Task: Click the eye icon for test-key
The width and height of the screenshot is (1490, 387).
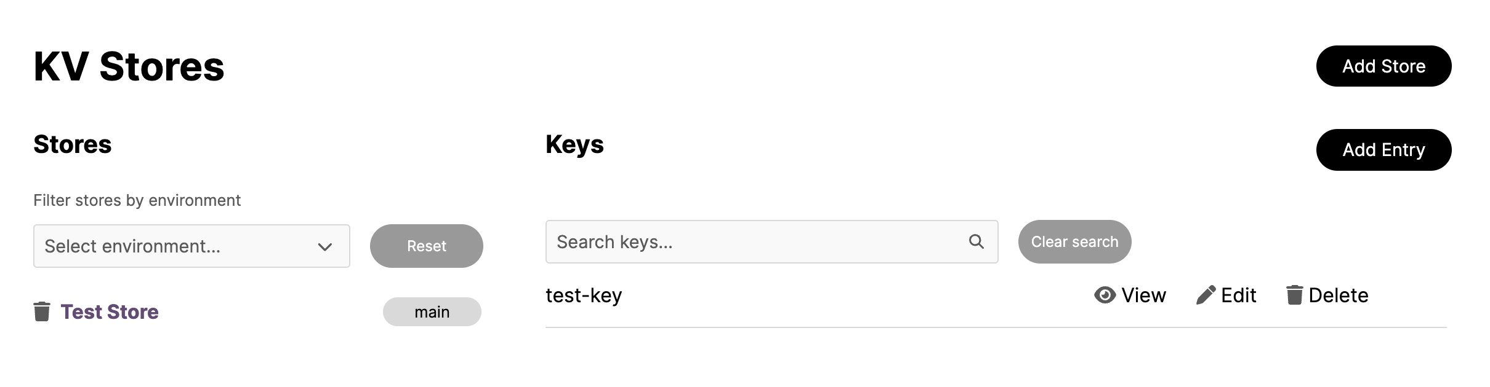Action: pyautogui.click(x=1105, y=295)
